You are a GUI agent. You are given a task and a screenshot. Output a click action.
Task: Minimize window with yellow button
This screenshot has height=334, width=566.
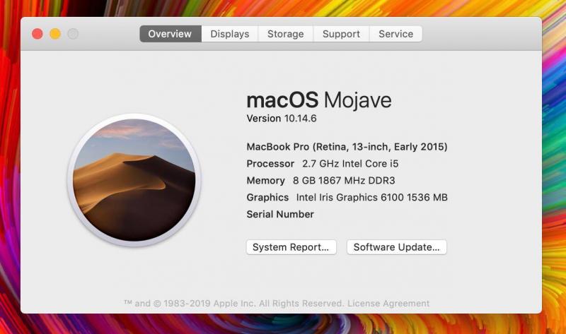[55, 34]
